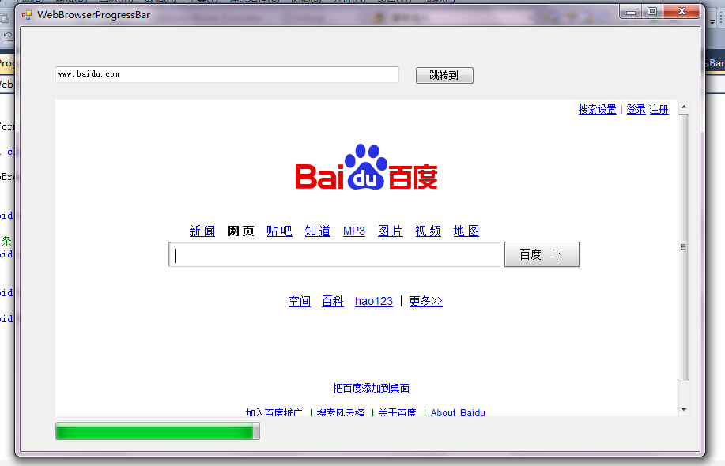The image size is (725, 466).
Task: Switch to the 地图 search tab
Action: pos(466,231)
